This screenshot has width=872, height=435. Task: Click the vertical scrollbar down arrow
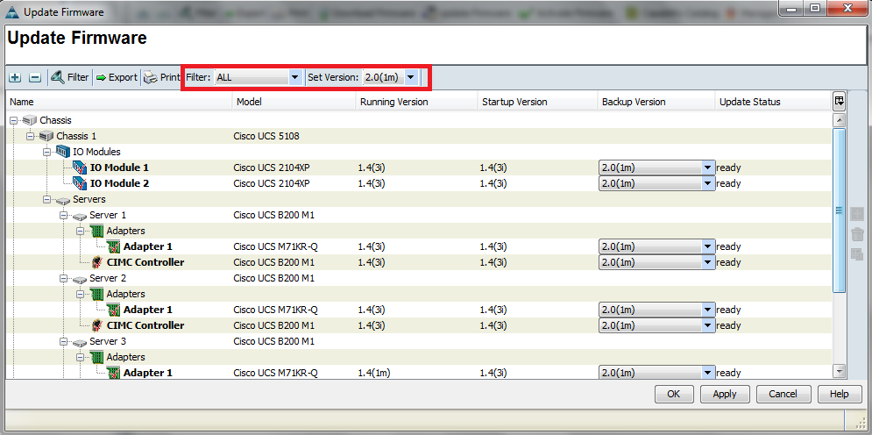839,372
